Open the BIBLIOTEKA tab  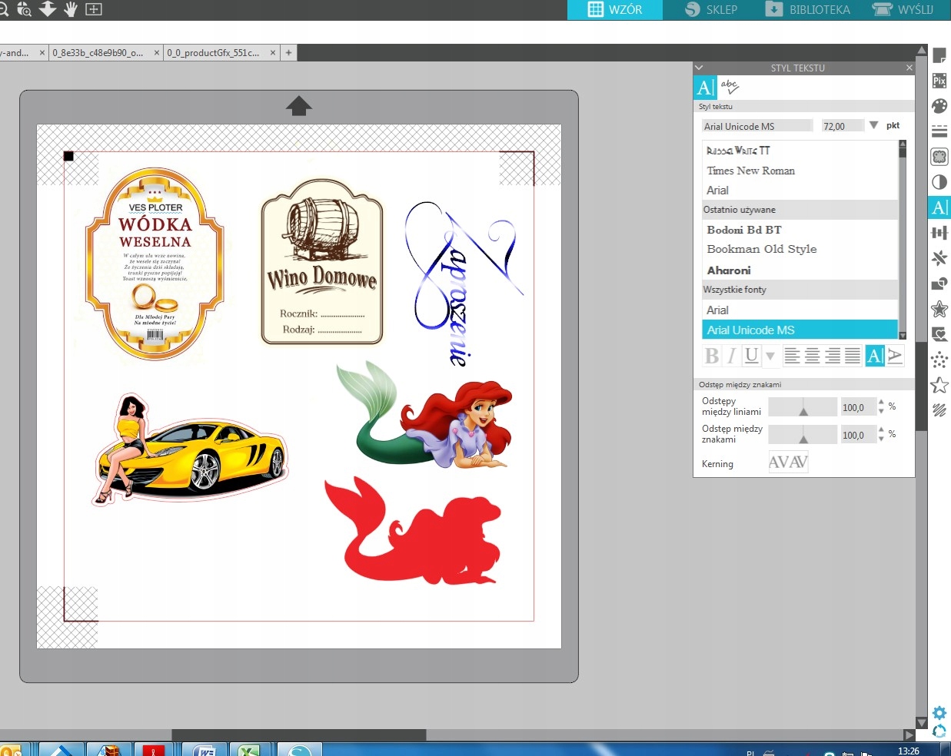[808, 9]
